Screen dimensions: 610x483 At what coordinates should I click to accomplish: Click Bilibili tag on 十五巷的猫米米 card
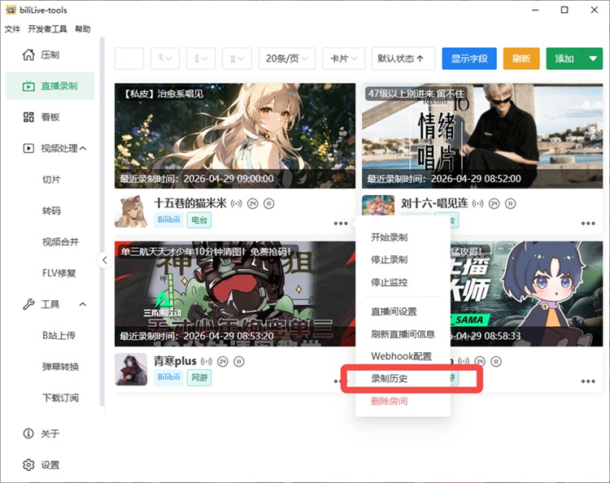pyautogui.click(x=169, y=220)
